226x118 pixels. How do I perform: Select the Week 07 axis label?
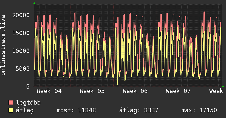178,91
